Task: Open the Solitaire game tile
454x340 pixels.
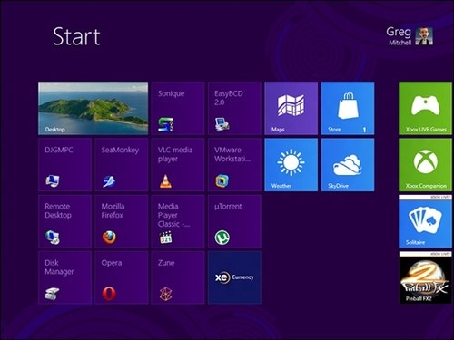Action: [x=426, y=221]
